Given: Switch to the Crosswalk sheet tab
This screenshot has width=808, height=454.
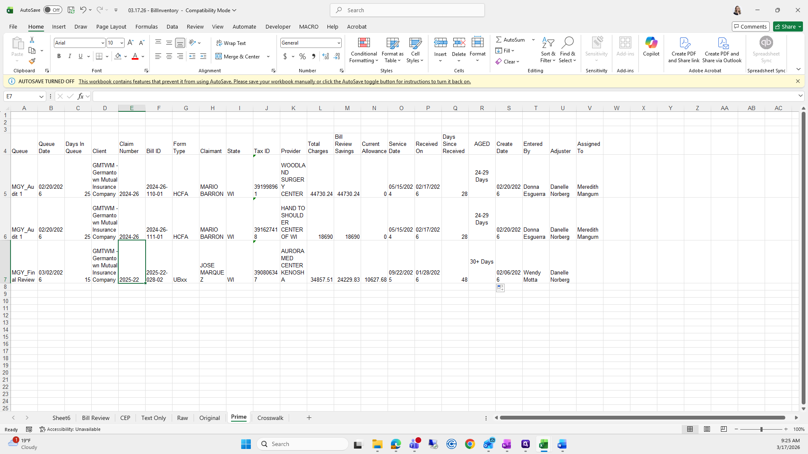Looking at the screenshot, I should [x=270, y=418].
